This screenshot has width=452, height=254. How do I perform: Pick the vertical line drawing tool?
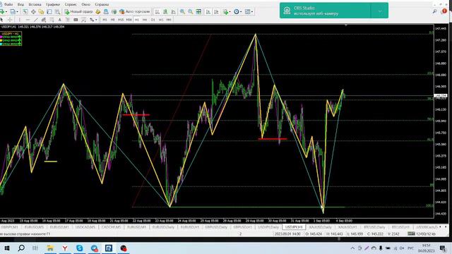(20, 20)
